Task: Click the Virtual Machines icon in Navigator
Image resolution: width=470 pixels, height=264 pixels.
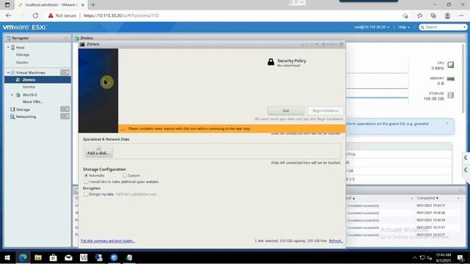Action: coord(12,73)
